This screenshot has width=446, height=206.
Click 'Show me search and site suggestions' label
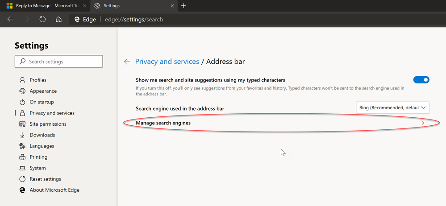[210, 80]
